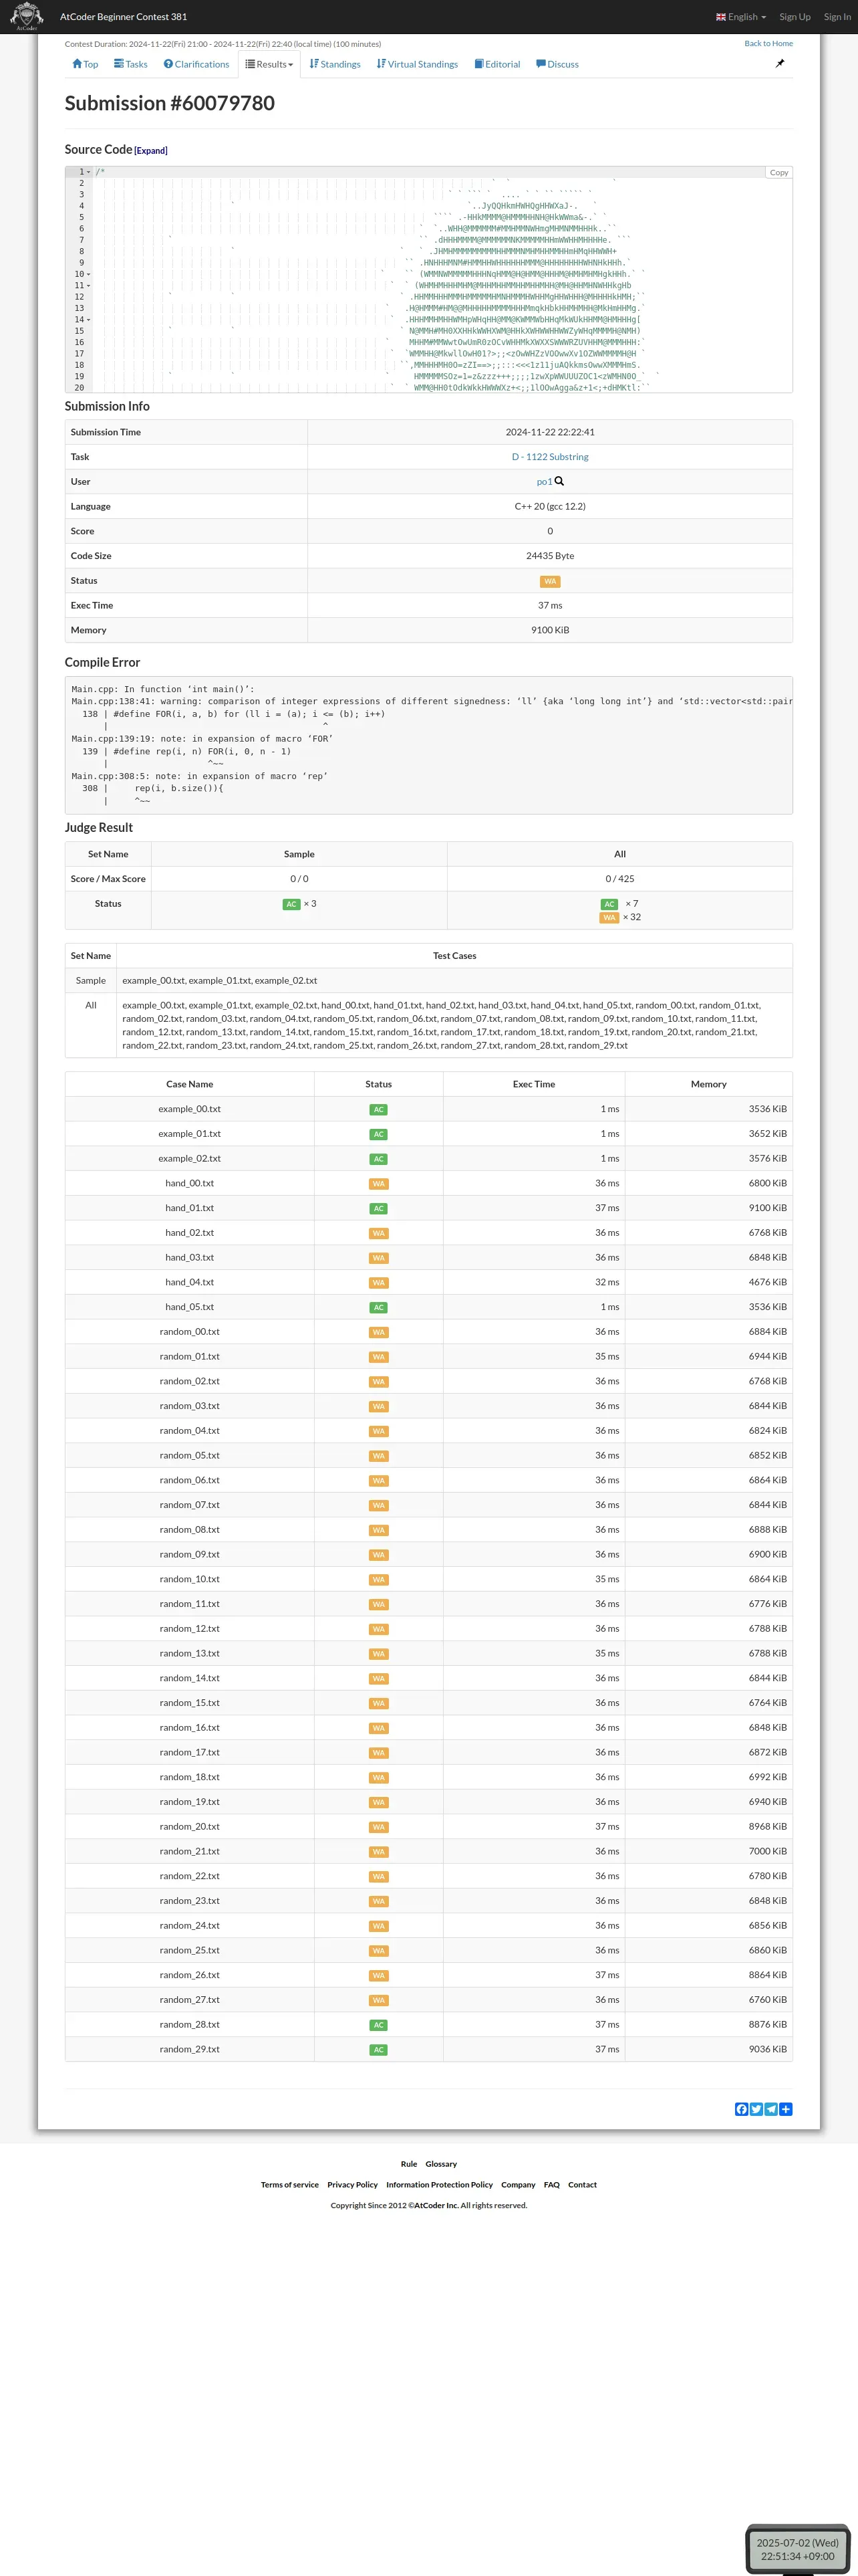
Task: Open the Rule footer link
Action: (x=408, y=2164)
